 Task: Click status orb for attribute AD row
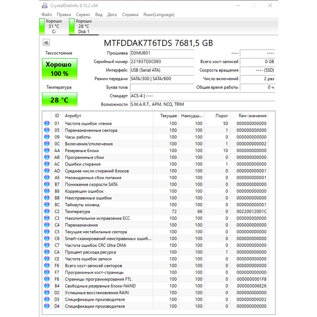(47, 171)
